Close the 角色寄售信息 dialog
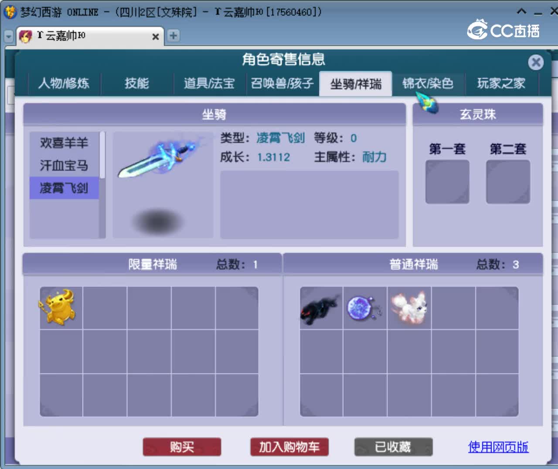 (x=536, y=62)
